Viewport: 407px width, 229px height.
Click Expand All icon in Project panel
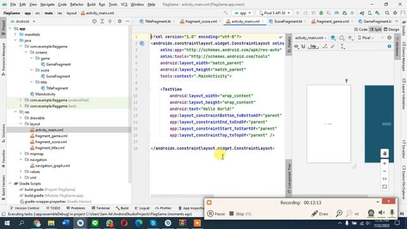(102, 21)
